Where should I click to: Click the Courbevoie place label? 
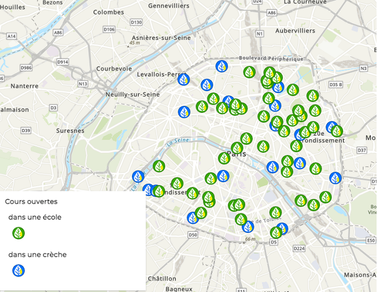(114, 69)
